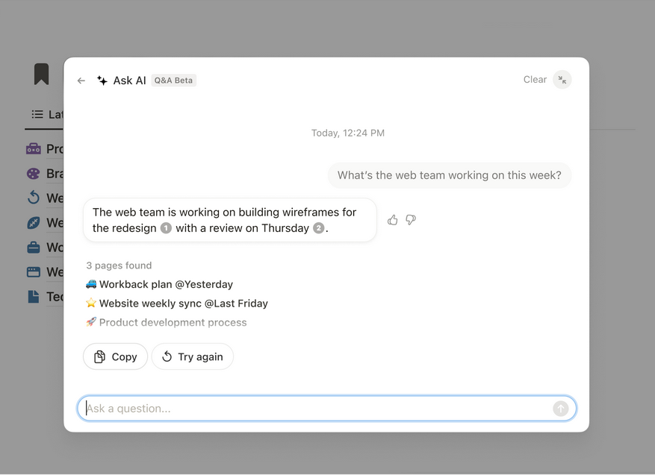The width and height of the screenshot is (655, 475).
Task: Click the star emoji beside Website weekly sync
Action: coord(91,303)
